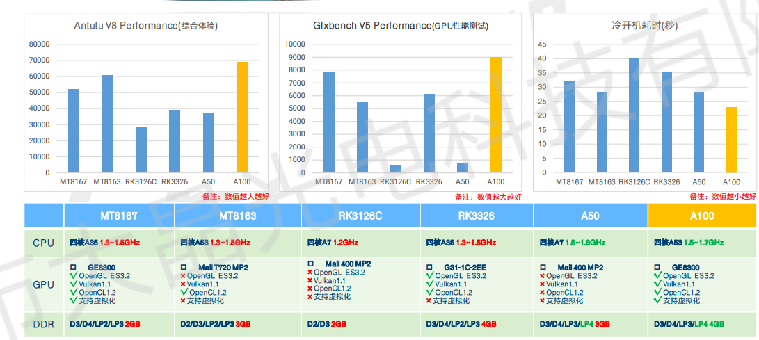Click the Gfxbench V5 Performance chart title
Screen dimensions: 759x340
(401, 25)
